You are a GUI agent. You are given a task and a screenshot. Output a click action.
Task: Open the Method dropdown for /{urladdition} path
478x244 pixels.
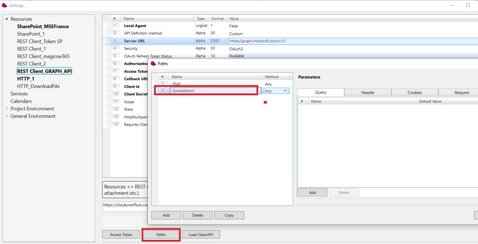point(285,90)
